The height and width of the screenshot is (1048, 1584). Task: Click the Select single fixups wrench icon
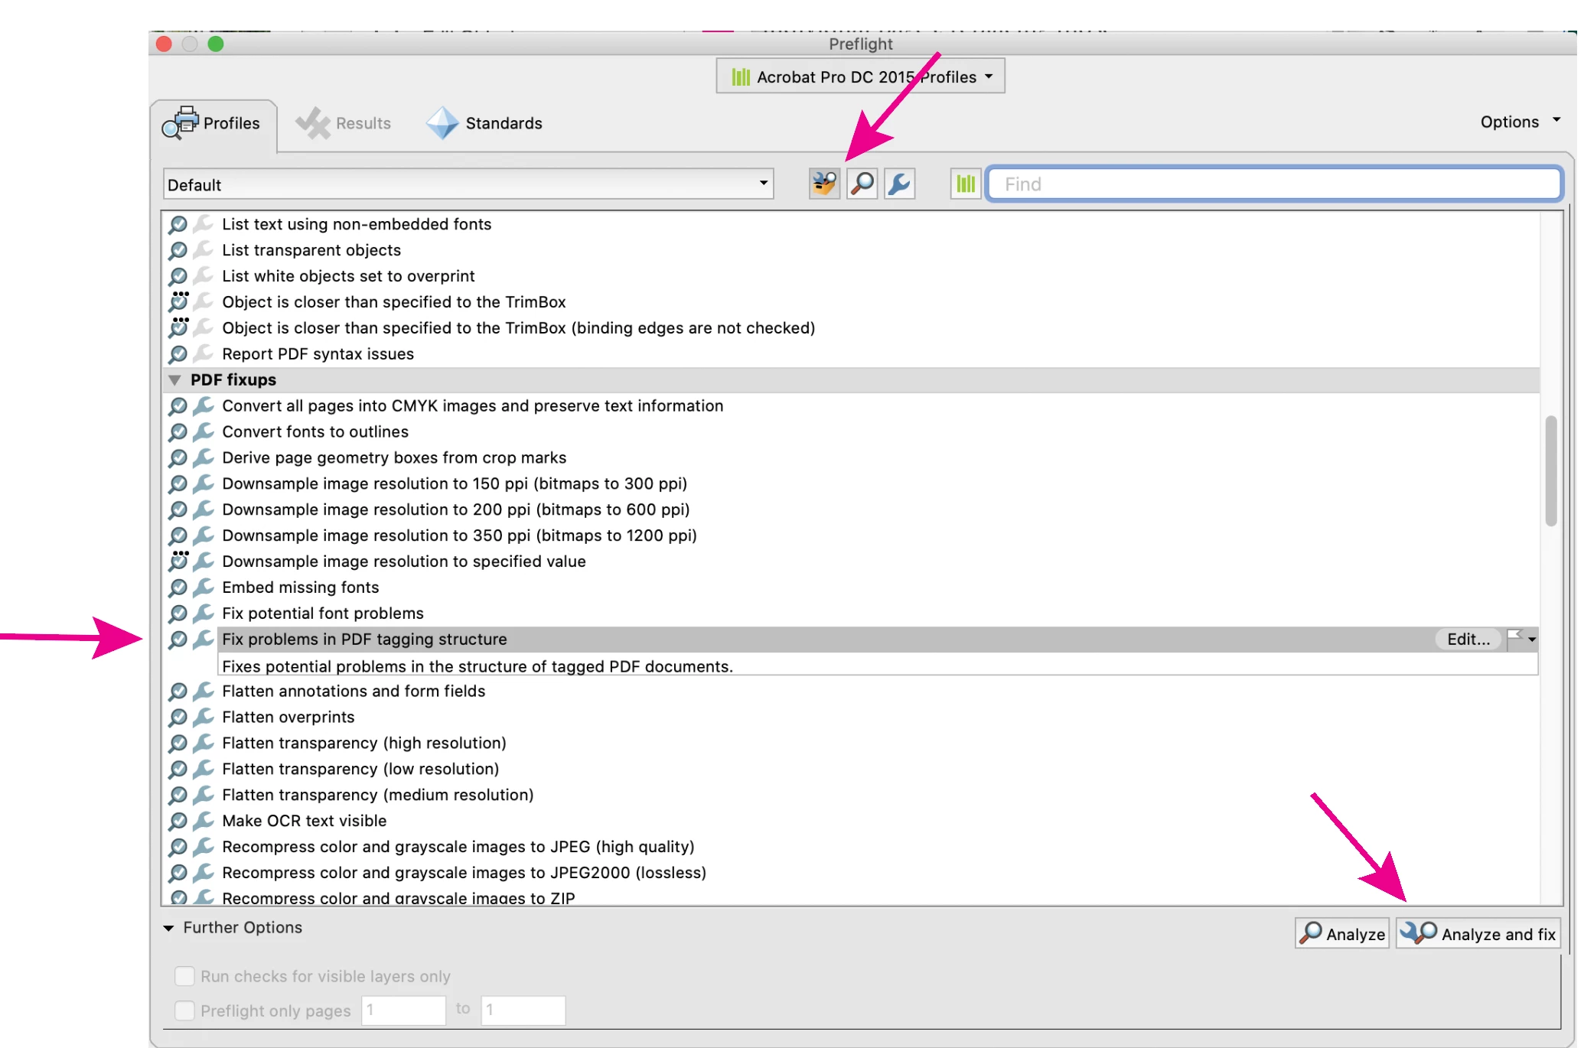(900, 184)
